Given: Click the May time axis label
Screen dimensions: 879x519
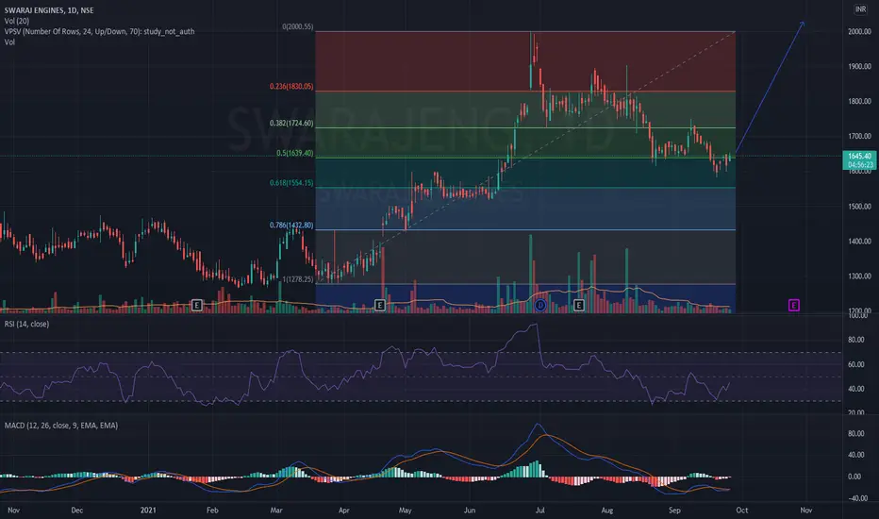Looking at the screenshot, I should [x=405, y=510].
